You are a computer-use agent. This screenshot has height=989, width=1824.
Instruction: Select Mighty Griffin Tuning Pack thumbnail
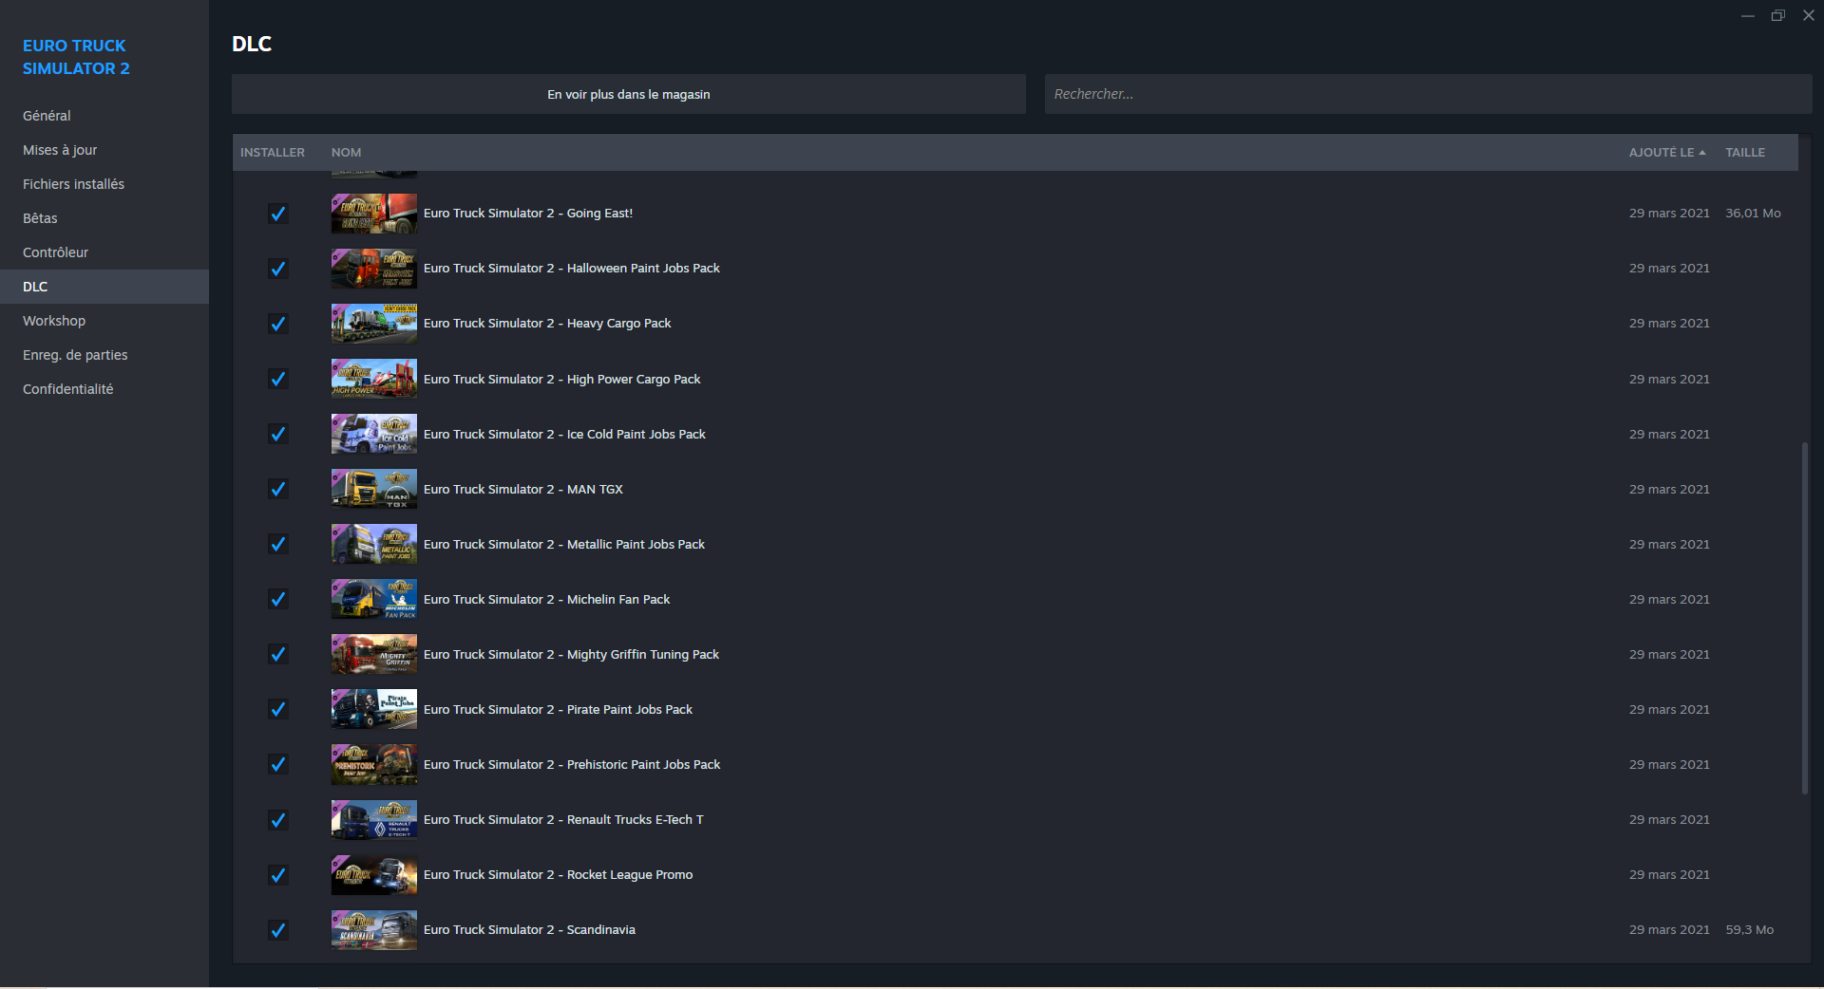[374, 654]
